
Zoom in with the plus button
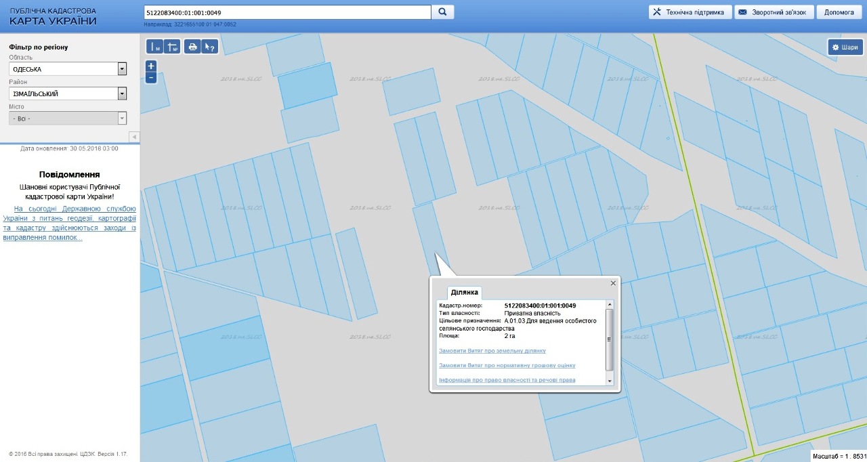coord(151,66)
